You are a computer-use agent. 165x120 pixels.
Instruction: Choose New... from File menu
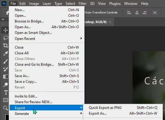(x=47, y=10)
